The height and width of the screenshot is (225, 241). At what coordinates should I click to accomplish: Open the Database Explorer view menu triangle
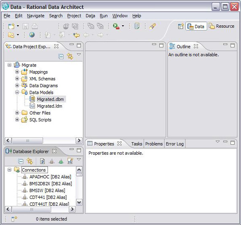[x=79, y=159]
